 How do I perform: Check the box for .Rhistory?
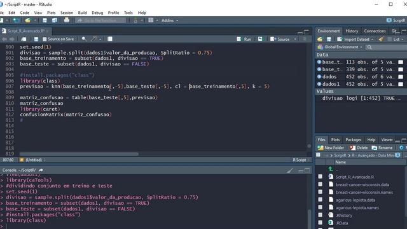tap(321, 215)
